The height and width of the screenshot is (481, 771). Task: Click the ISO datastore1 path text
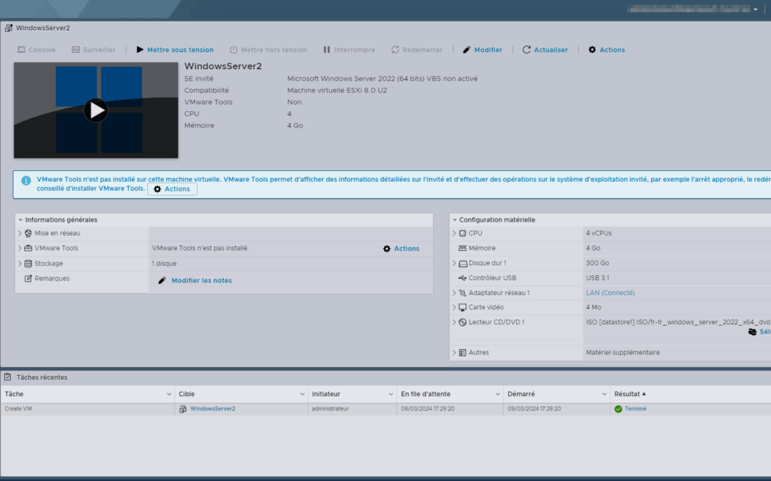click(678, 323)
